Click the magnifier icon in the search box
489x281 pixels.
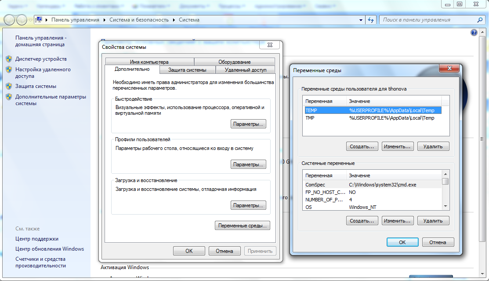[480, 20]
